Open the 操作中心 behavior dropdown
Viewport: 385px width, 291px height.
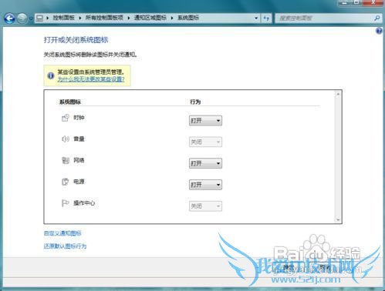(205, 206)
